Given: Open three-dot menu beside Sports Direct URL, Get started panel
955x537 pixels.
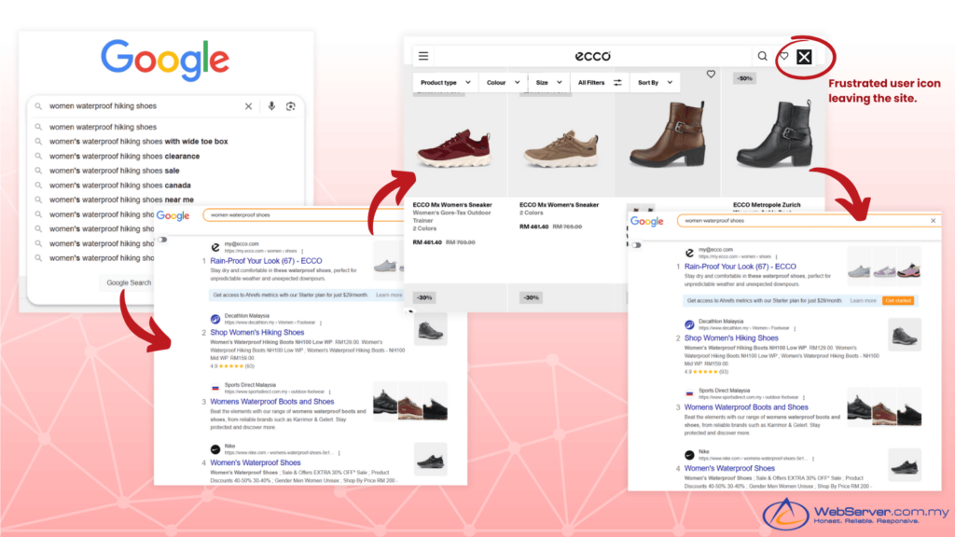Looking at the screenshot, I should (x=804, y=397).
